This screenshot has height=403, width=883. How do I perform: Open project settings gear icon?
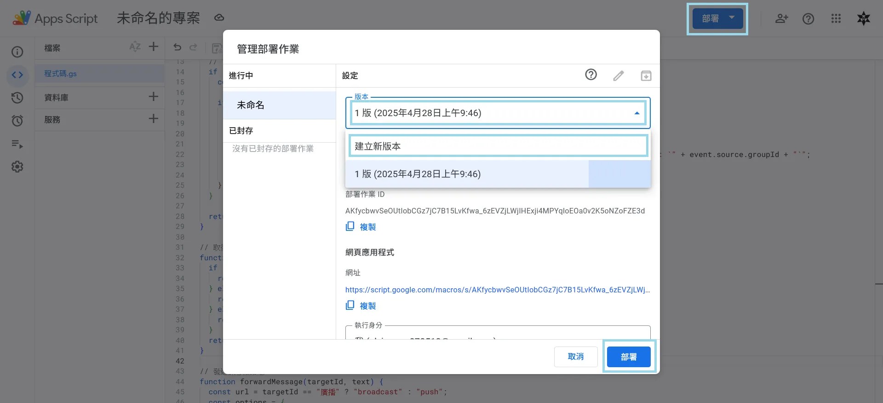click(x=17, y=167)
